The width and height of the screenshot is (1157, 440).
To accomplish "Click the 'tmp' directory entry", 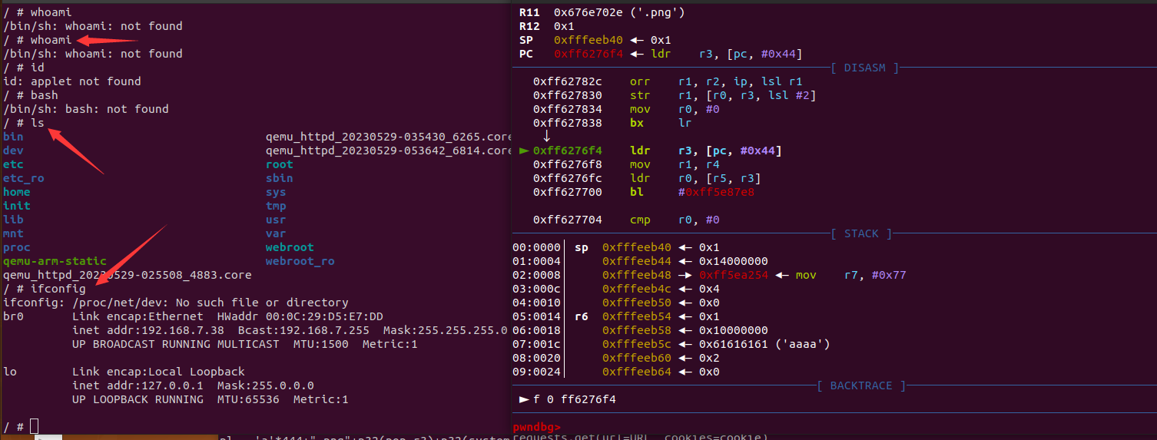I will (x=276, y=206).
